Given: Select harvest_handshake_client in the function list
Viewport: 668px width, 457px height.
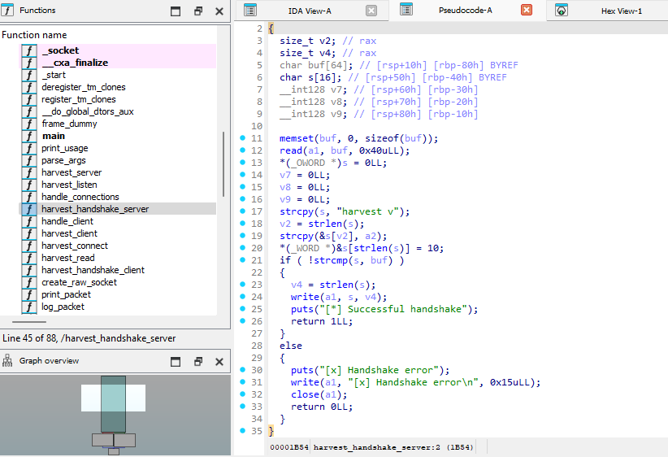Looking at the screenshot, I should [93, 270].
